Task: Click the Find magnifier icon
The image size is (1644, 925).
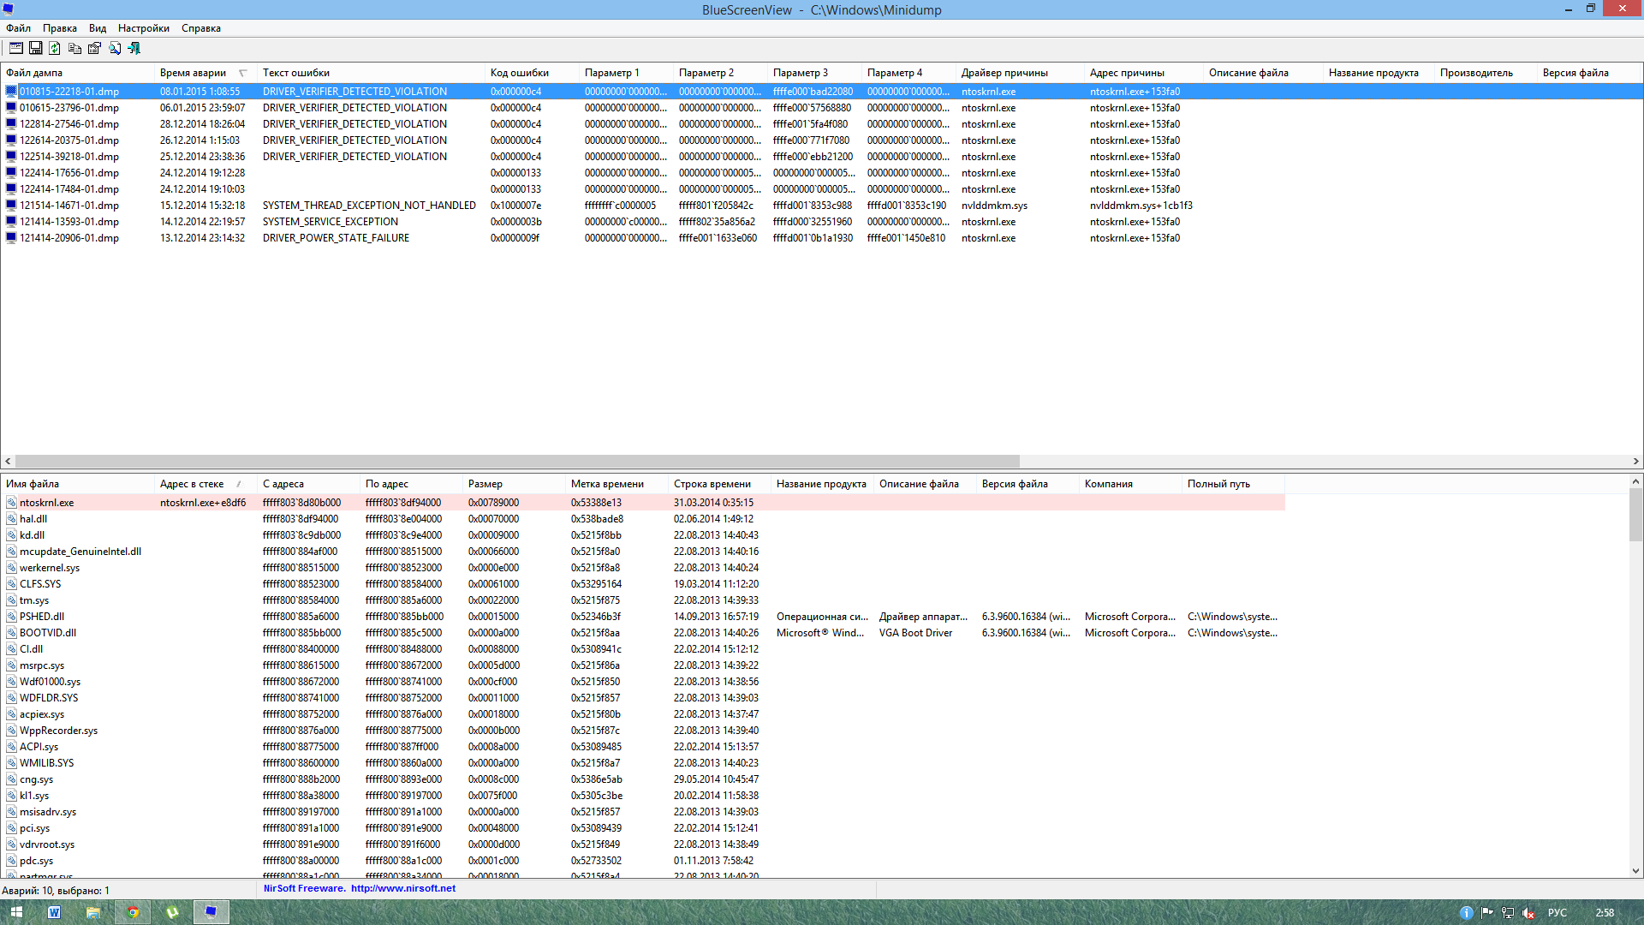Action: click(114, 49)
